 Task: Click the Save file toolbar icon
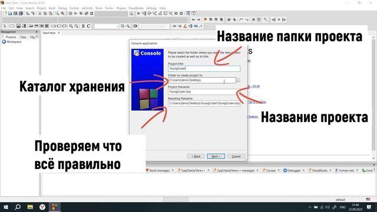point(15,14)
